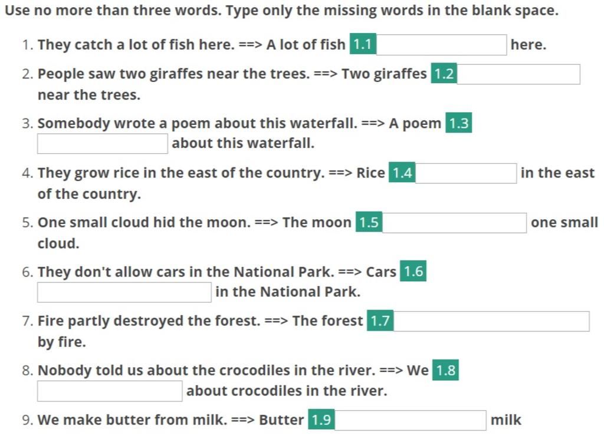Click the blank input field for 1.9
Image resolution: width=604 pixels, height=438 pixels.
click(411, 420)
